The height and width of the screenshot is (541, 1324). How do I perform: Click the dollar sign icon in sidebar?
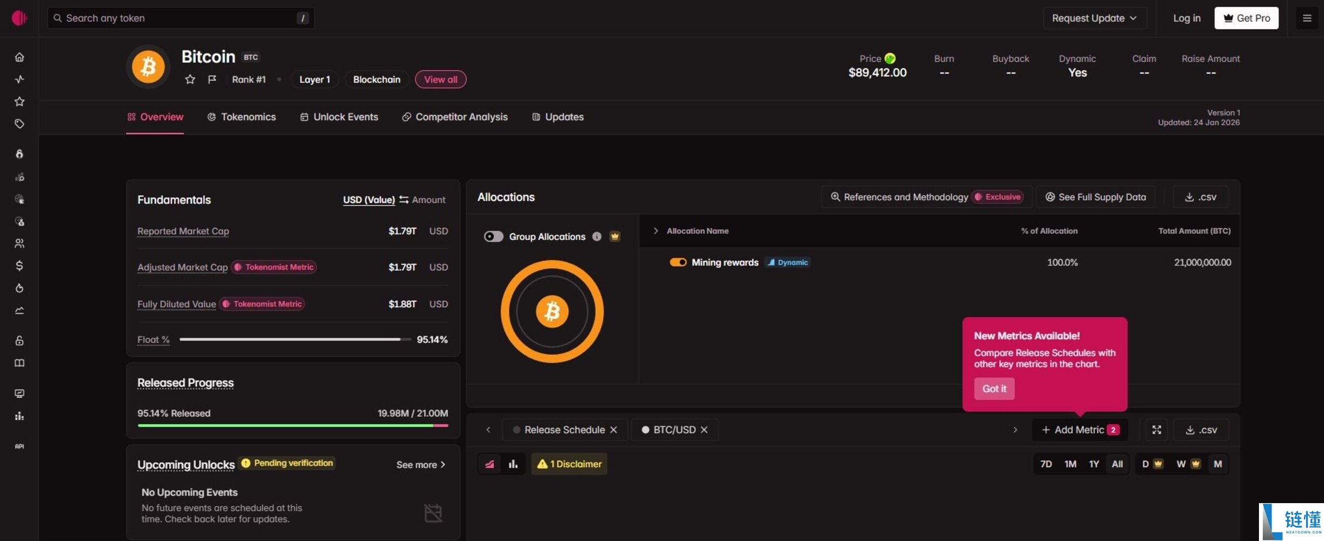coord(20,266)
